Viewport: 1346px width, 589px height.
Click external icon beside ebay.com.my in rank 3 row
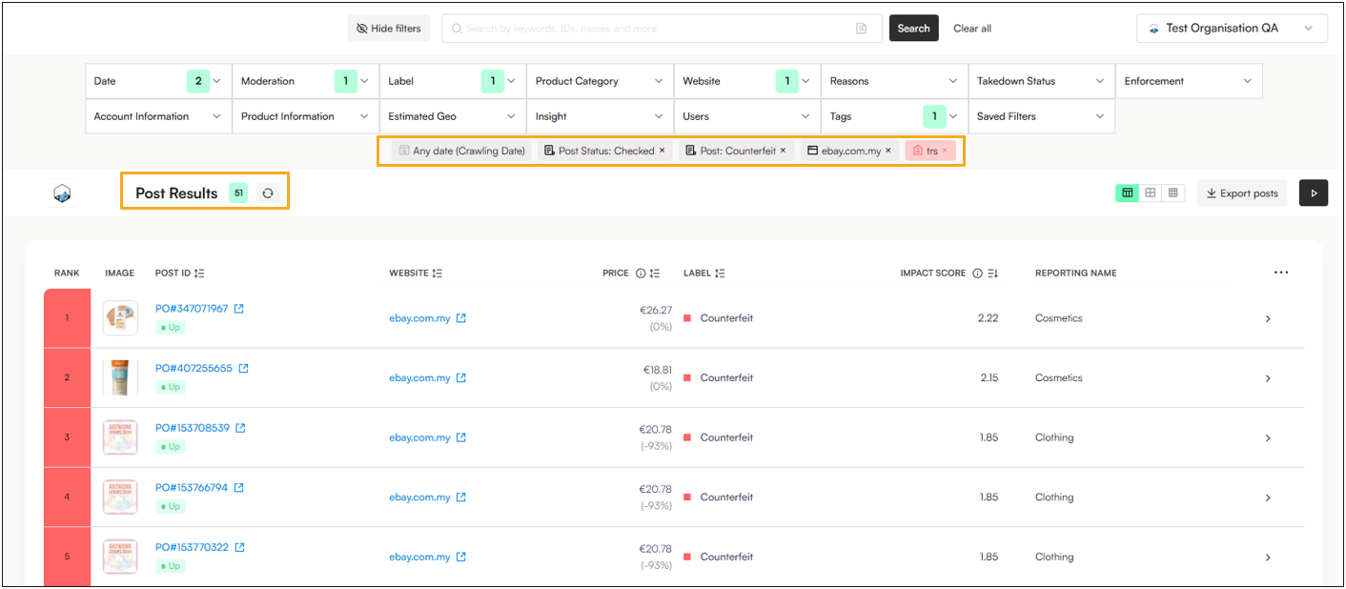coord(461,437)
